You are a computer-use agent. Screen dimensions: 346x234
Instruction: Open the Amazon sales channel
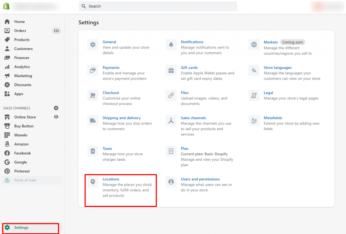point(7,144)
